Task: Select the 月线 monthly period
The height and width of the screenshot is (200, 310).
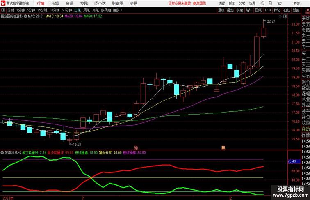Action: (96, 10)
